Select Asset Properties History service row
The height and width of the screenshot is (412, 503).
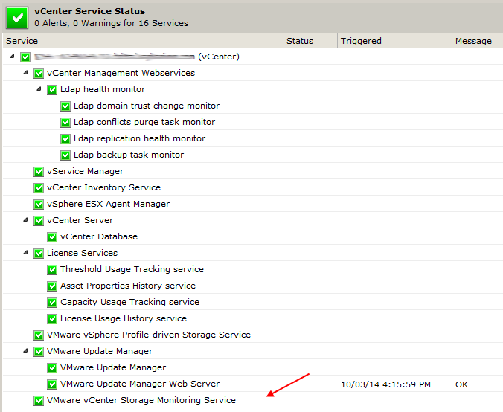point(253,286)
